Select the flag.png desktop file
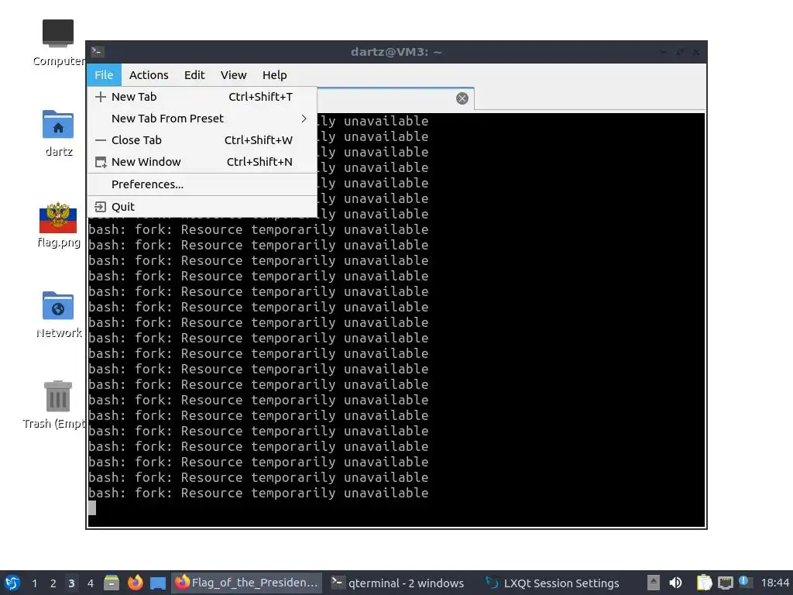The image size is (793, 595). pyautogui.click(x=58, y=225)
